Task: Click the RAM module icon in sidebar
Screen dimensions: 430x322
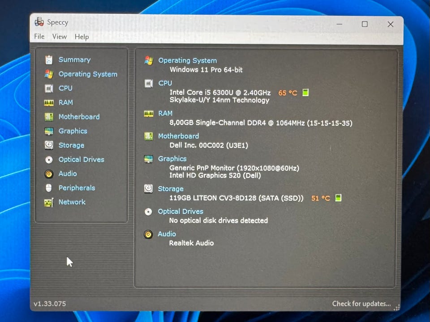Action: [x=49, y=103]
